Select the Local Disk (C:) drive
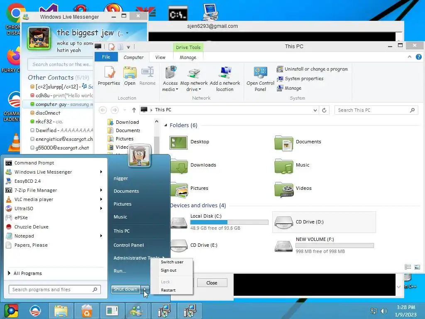The height and width of the screenshot is (319, 425). [219, 222]
